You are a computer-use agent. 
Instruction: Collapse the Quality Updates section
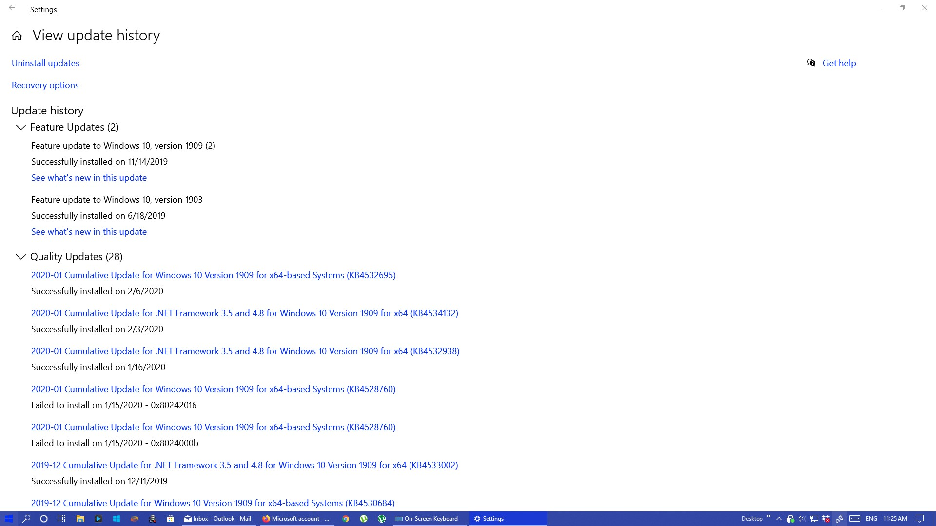[x=21, y=257]
